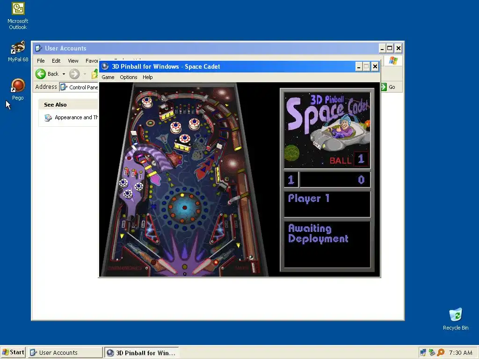Click the tray icon between monitor and magnifier
Image resolution: width=479 pixels, height=359 pixels.
tap(432, 352)
